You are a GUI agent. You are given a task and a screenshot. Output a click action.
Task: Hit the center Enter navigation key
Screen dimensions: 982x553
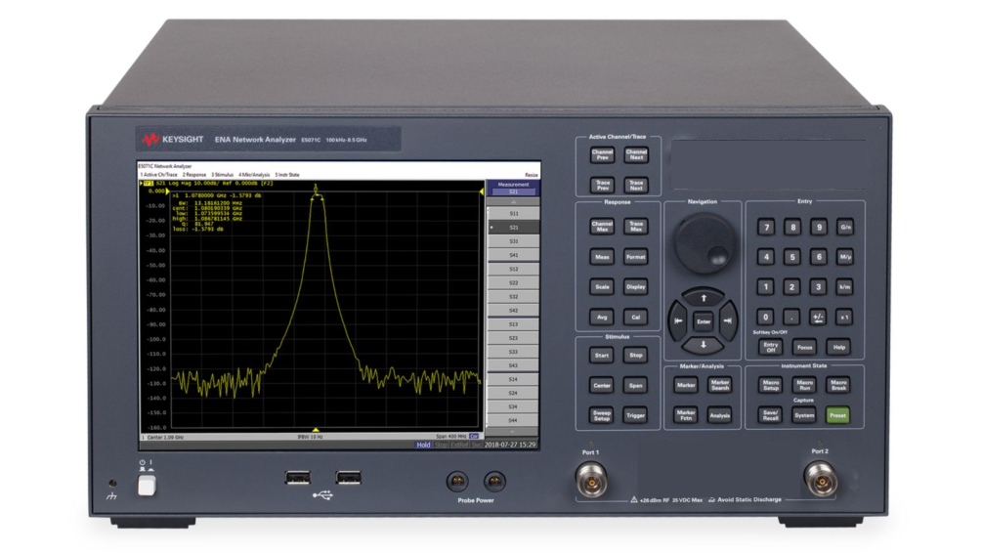point(704,321)
